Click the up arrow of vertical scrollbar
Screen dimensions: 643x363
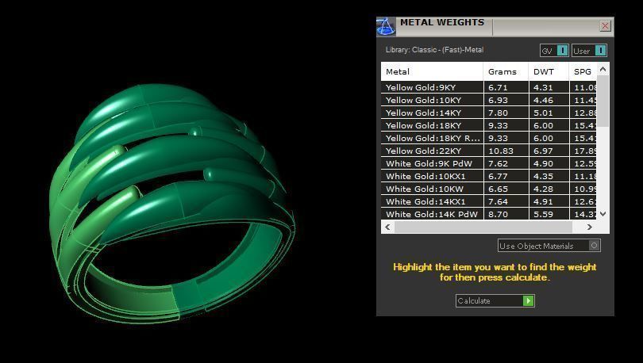point(603,69)
